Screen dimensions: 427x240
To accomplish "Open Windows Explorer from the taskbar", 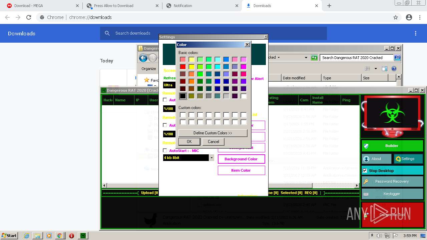I will pos(38,236).
